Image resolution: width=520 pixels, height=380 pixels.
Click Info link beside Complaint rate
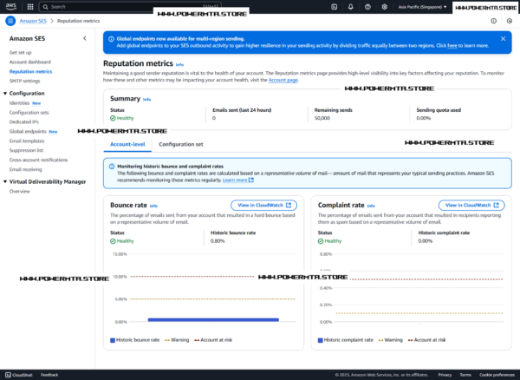[x=371, y=206]
